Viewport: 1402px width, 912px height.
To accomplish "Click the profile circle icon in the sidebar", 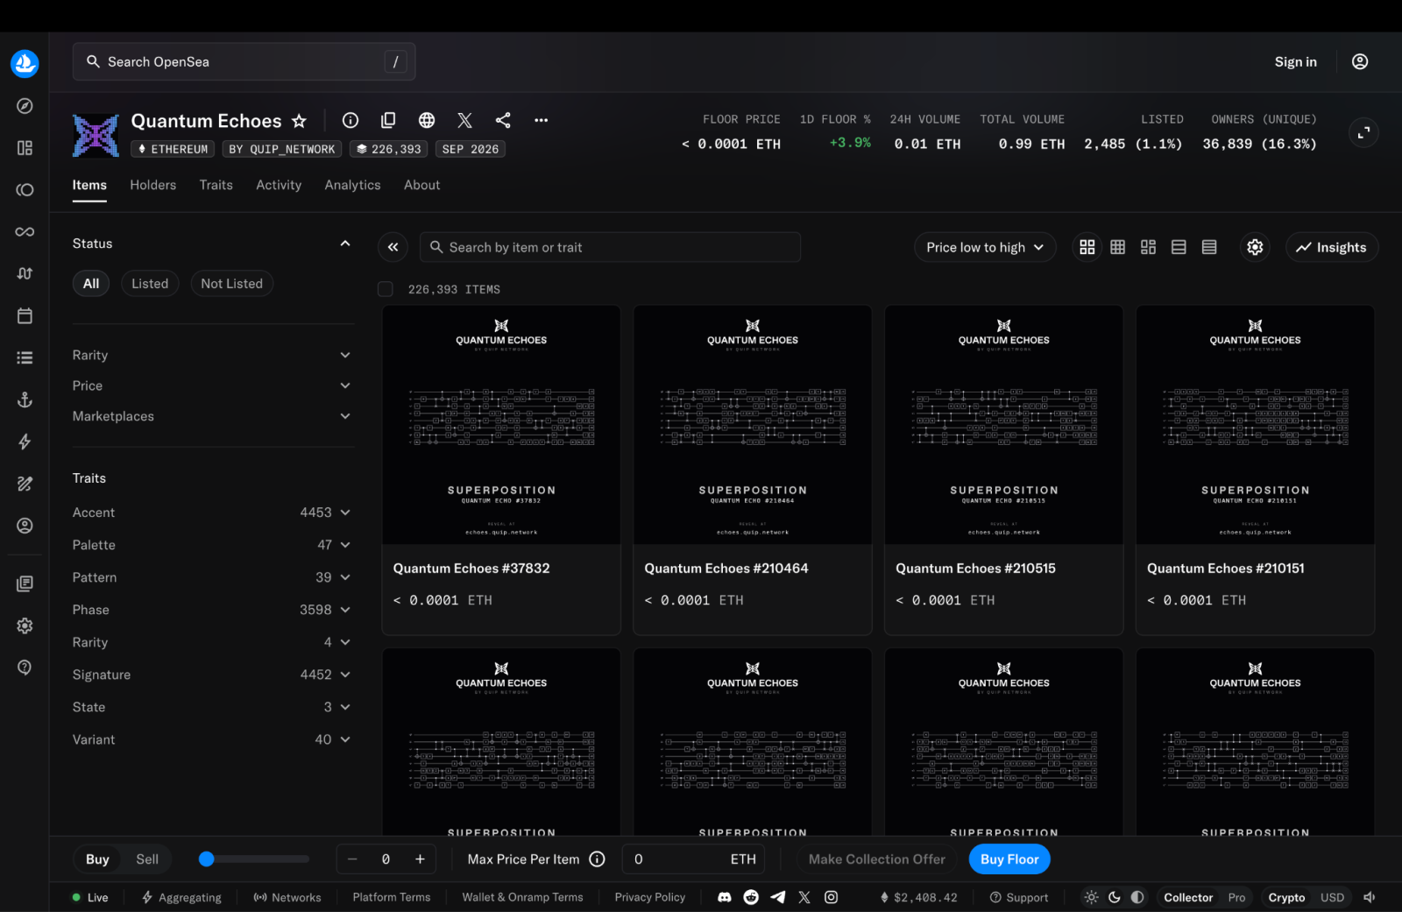I will point(25,526).
